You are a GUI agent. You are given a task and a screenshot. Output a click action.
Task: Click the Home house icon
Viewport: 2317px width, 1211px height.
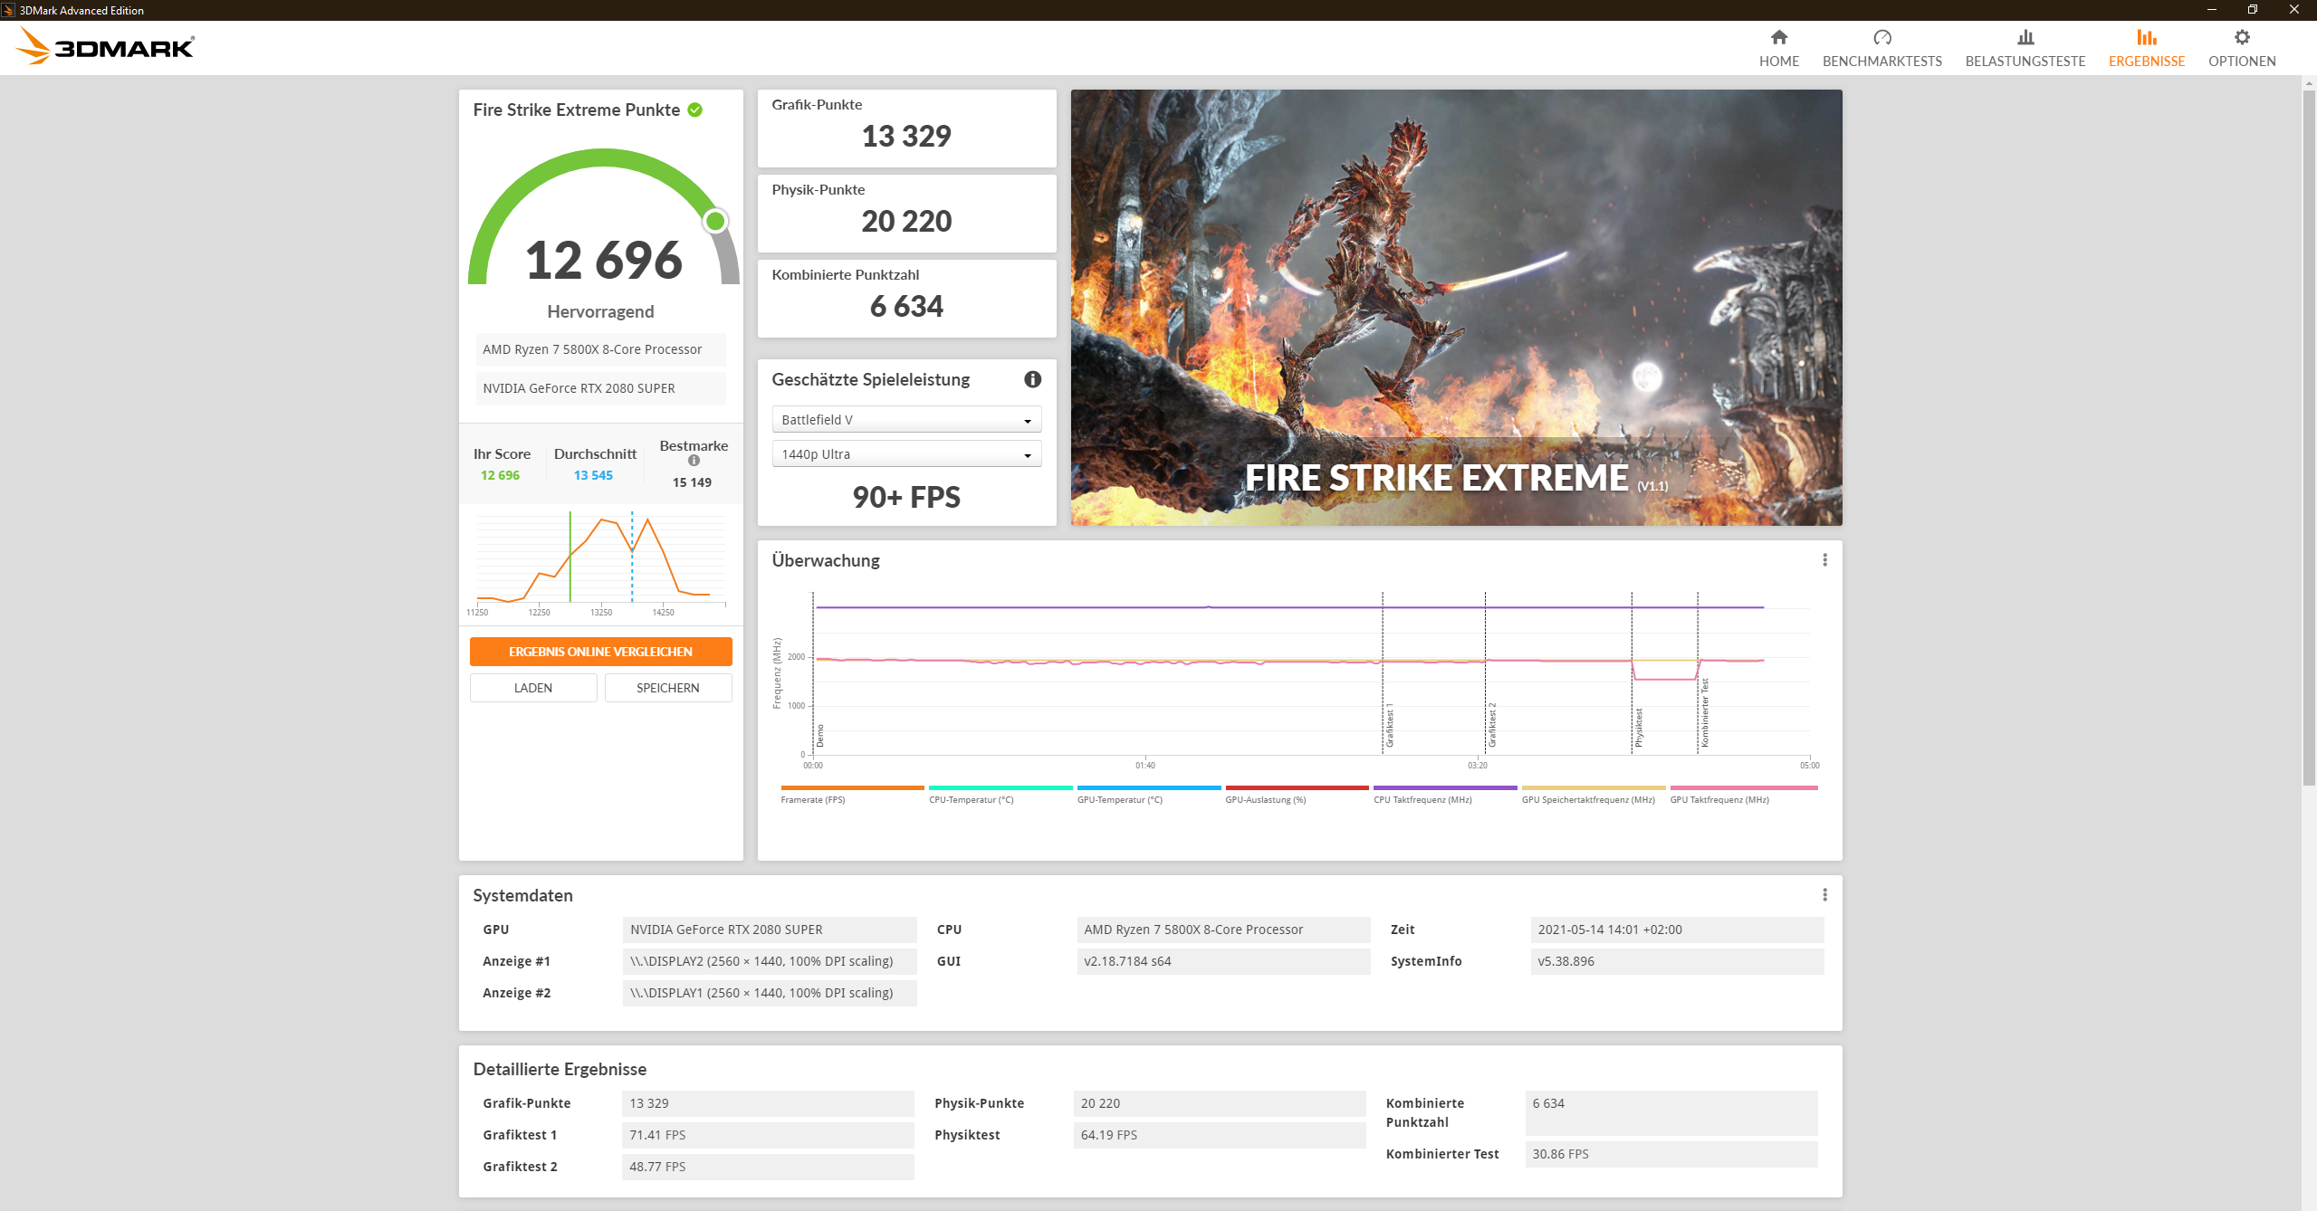tap(1778, 37)
